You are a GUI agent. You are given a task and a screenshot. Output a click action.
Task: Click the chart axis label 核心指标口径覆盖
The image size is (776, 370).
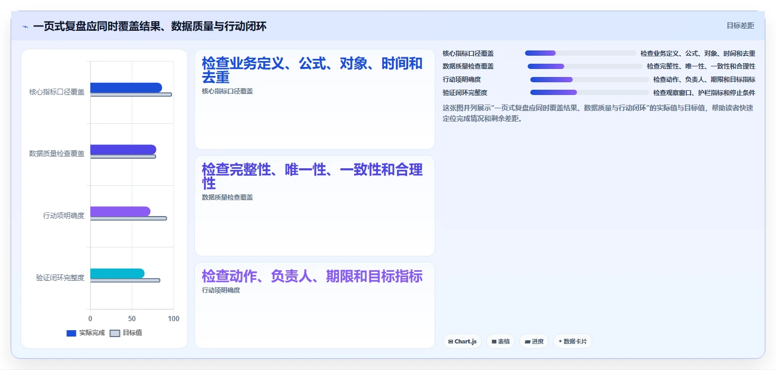tap(57, 92)
